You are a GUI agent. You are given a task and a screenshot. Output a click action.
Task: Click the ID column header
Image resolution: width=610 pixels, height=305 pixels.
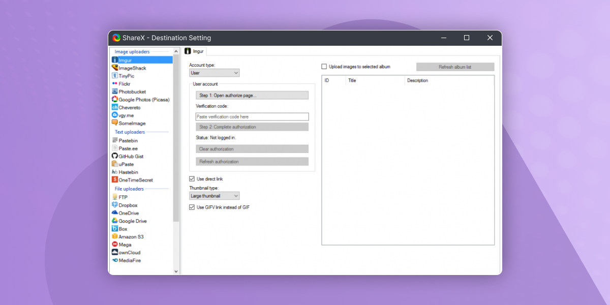click(x=334, y=80)
